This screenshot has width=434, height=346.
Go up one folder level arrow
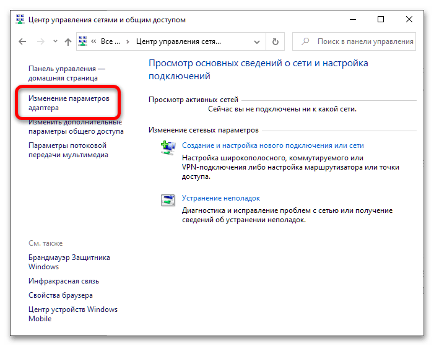pyautogui.click(x=68, y=42)
